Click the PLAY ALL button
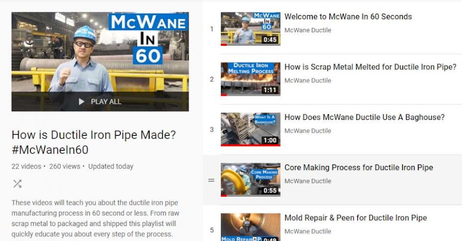Viewport: 462px width, 241px height. (100, 102)
